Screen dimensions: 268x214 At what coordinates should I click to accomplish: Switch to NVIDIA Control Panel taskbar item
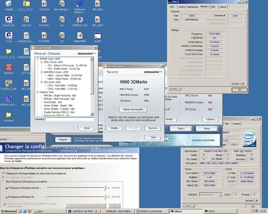[x=152, y=211]
